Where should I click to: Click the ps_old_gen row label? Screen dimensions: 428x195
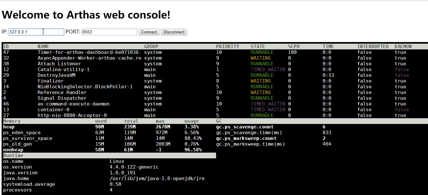point(18,144)
